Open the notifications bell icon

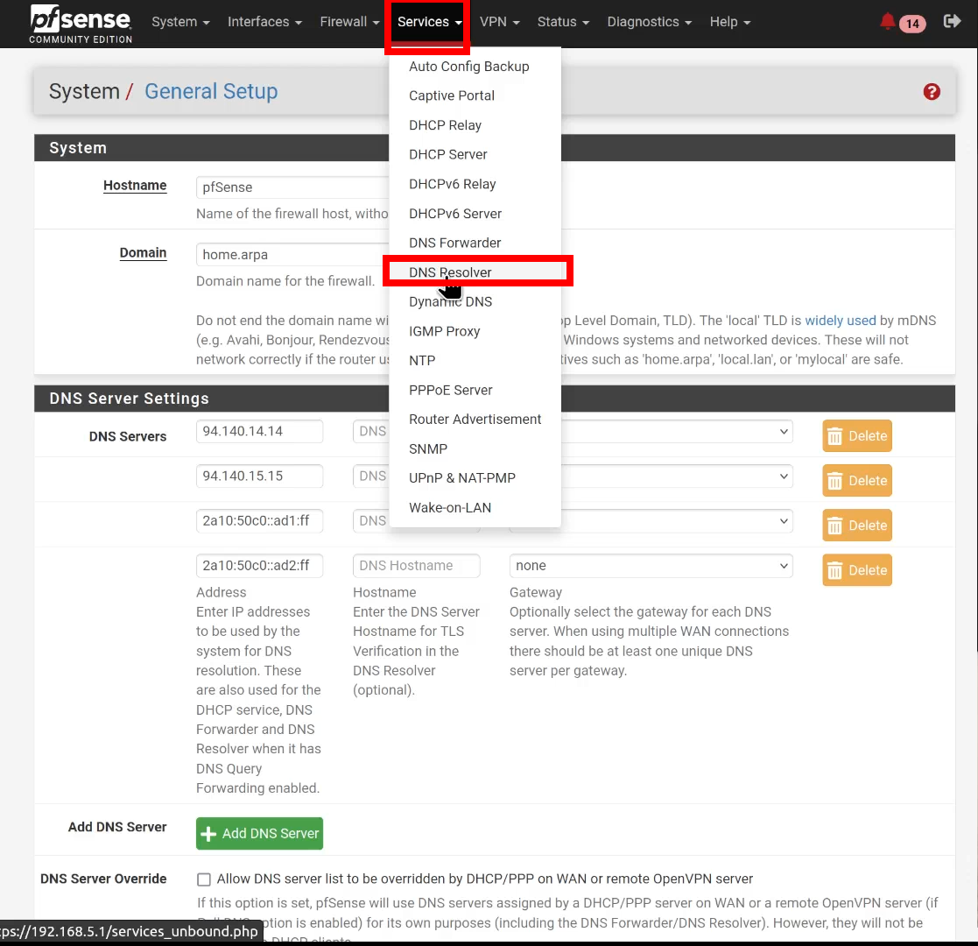tap(887, 22)
